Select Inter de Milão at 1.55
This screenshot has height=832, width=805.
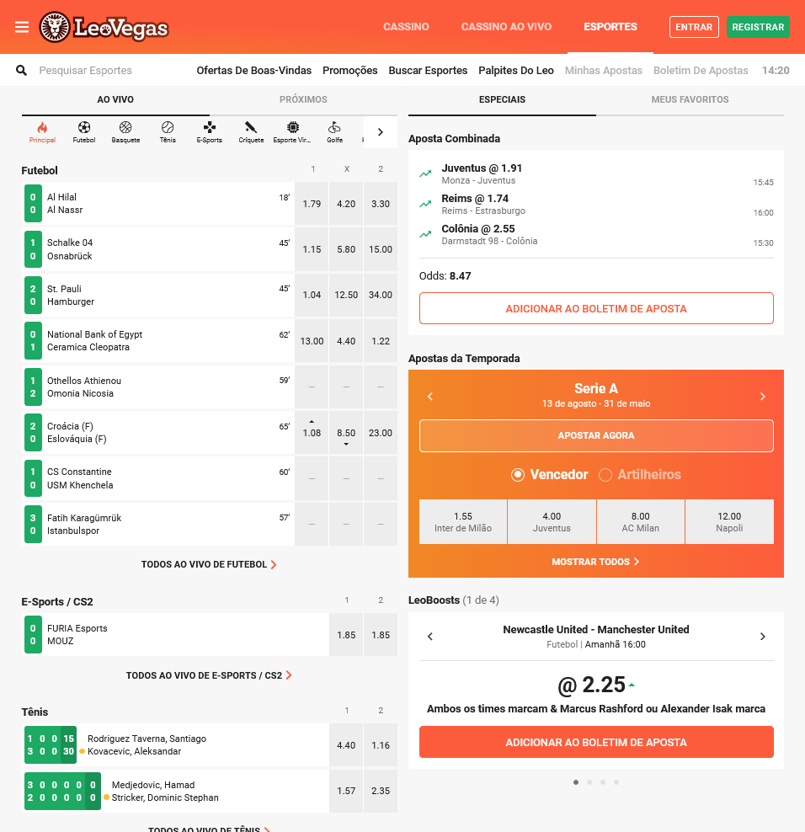463,521
